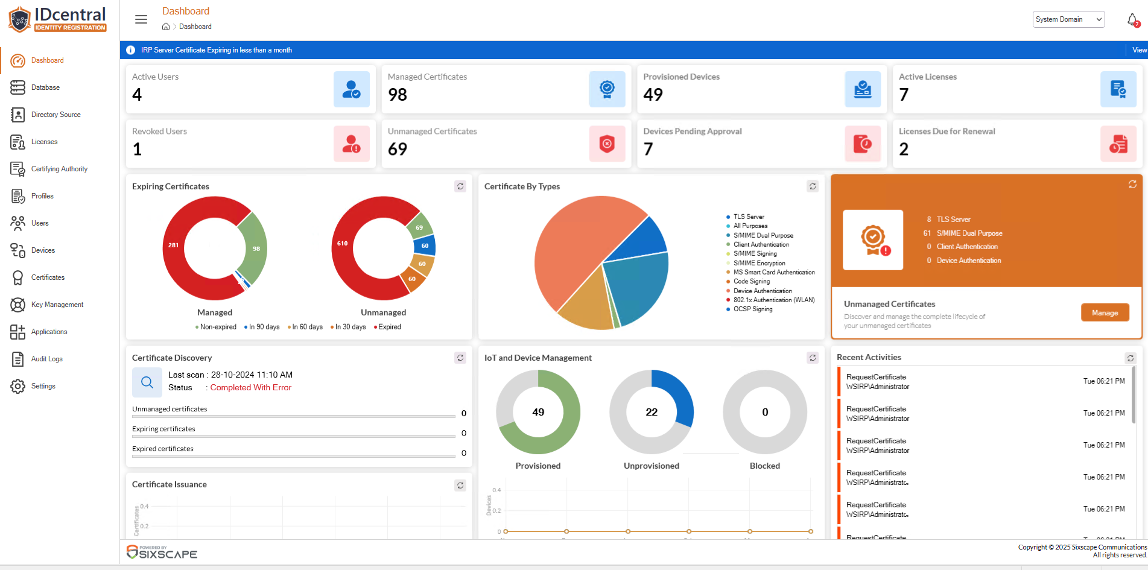Viewport: 1148px width, 570px height.
Task: Click the home breadcrumb icon
Action: pyautogui.click(x=166, y=27)
